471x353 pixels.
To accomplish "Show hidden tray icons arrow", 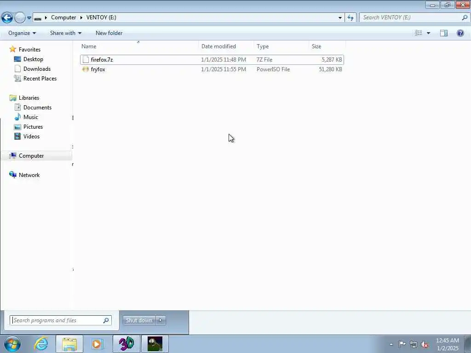I will (391, 344).
